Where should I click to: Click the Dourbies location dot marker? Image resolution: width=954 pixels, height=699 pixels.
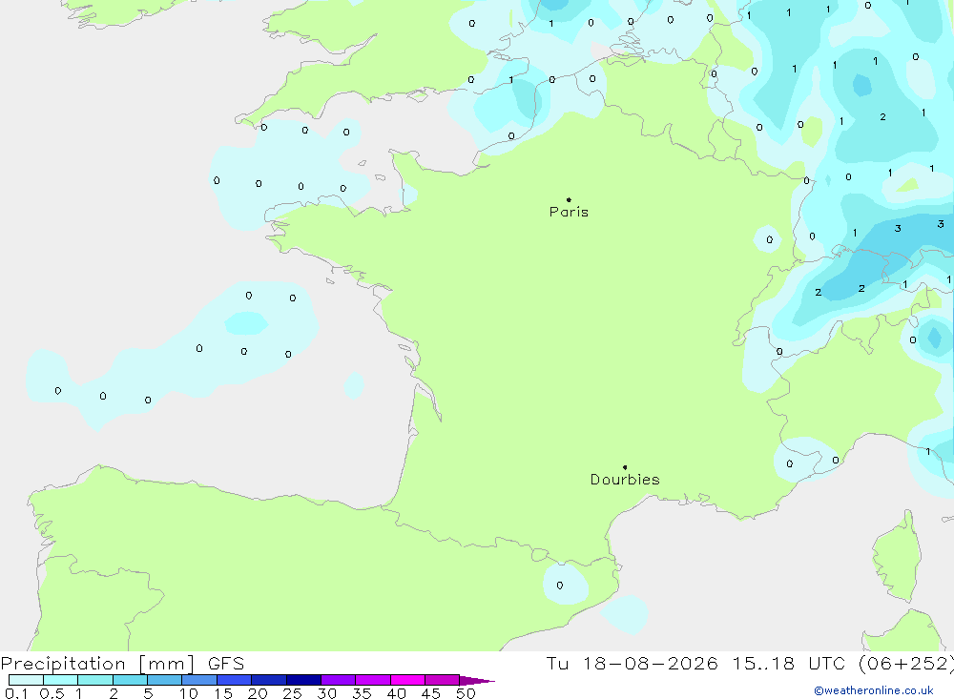pyautogui.click(x=625, y=467)
